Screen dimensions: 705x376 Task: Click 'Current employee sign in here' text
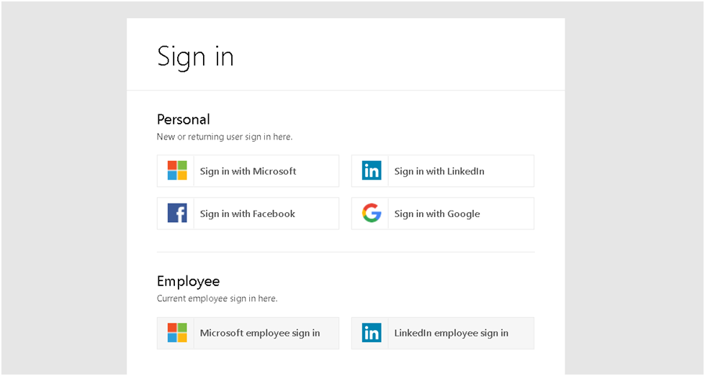pyautogui.click(x=217, y=298)
